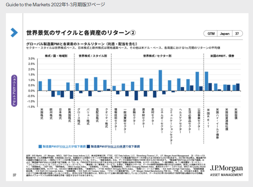Screen dimensions: 253x187
Task: Click the 米国REIT light blue bar
Action: (206, 81)
